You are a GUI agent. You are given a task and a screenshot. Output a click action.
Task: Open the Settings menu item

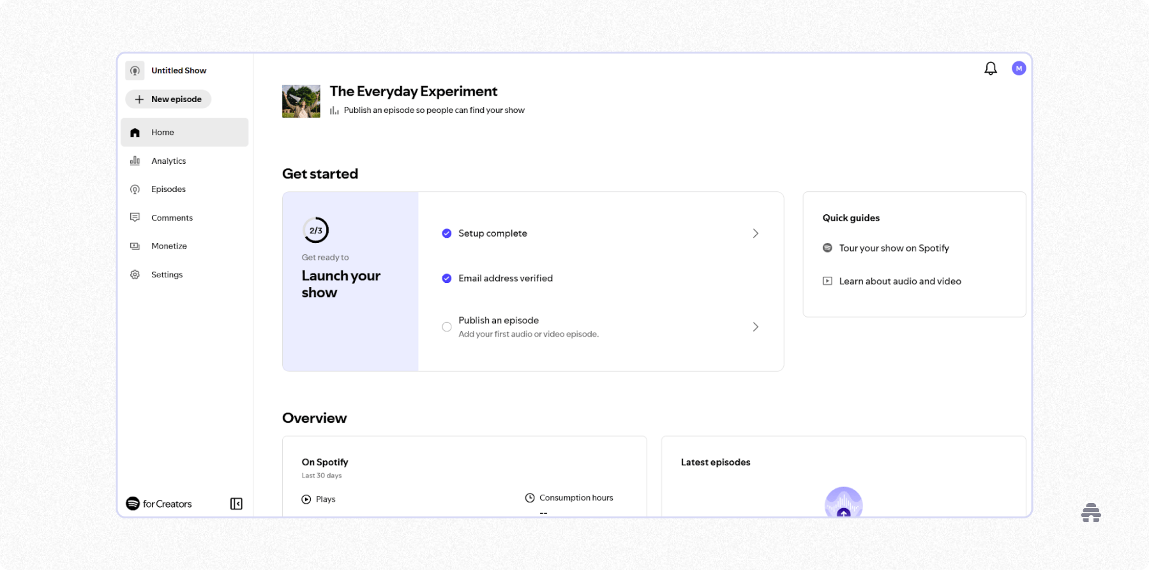click(x=184, y=275)
